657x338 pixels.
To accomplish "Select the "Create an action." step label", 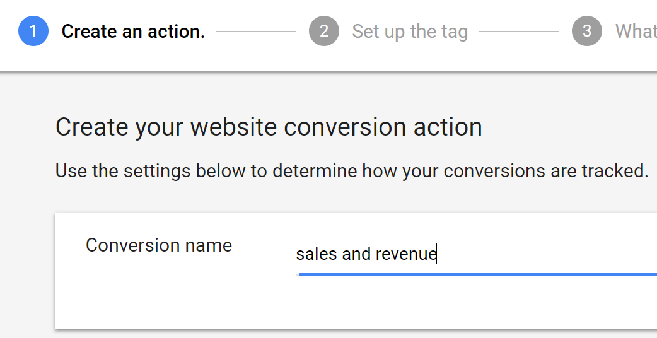I will tap(133, 32).
